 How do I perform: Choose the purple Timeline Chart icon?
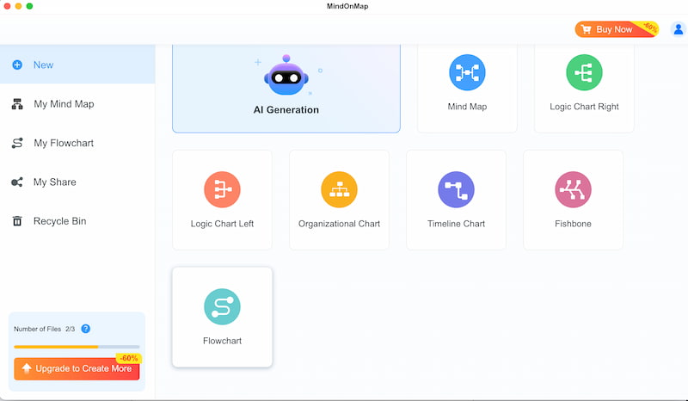[456, 189]
